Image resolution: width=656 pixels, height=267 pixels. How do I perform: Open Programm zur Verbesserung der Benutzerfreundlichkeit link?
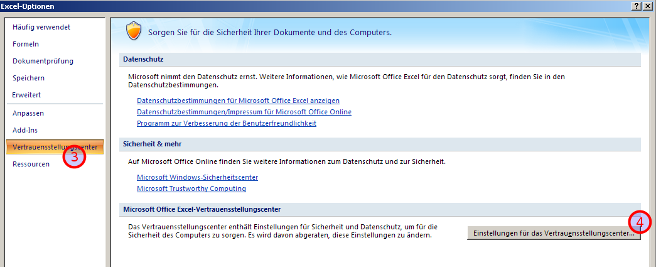(x=227, y=124)
